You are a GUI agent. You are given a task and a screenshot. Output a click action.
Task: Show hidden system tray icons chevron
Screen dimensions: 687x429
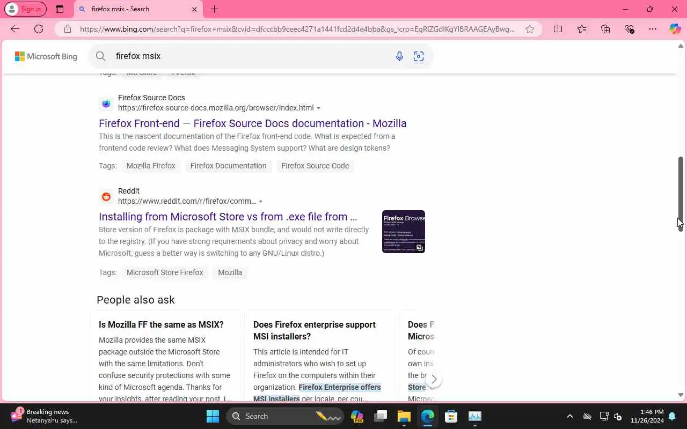[570, 416]
